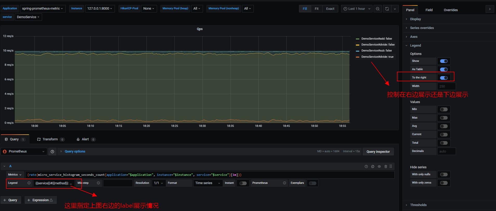Disable the legend 'As Table' switch

444,69
